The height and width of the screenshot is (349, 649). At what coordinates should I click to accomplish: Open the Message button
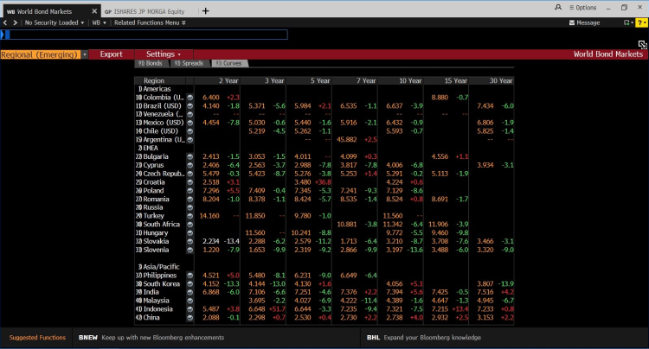point(584,22)
